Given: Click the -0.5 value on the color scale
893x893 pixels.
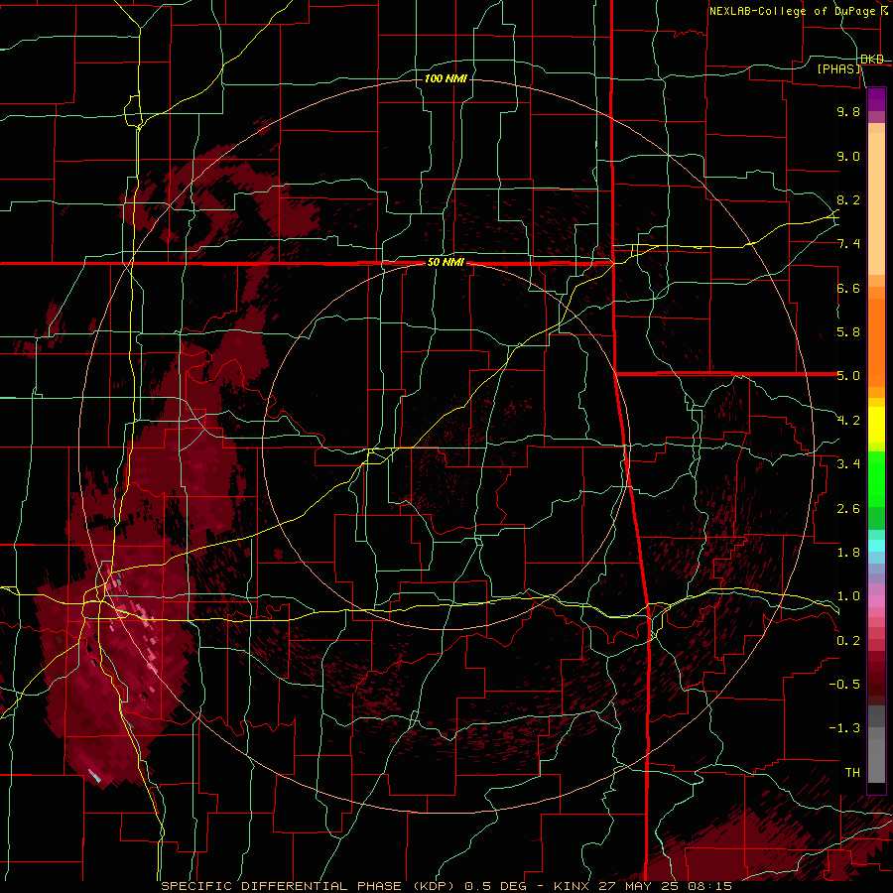Looking at the screenshot, I should (844, 685).
